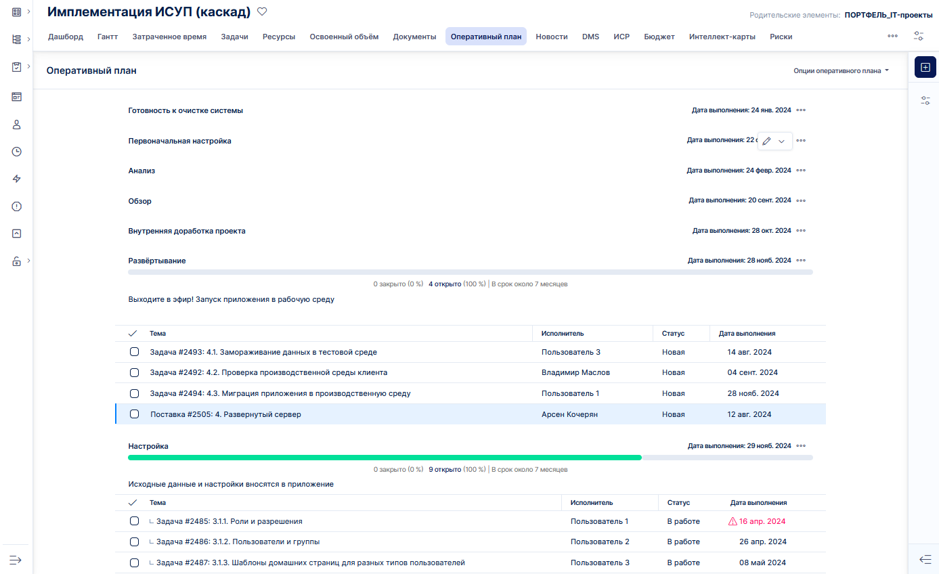The height and width of the screenshot is (574, 939).
Task: Open the dashboard grid icon in left sidebar
Action: (x=17, y=12)
